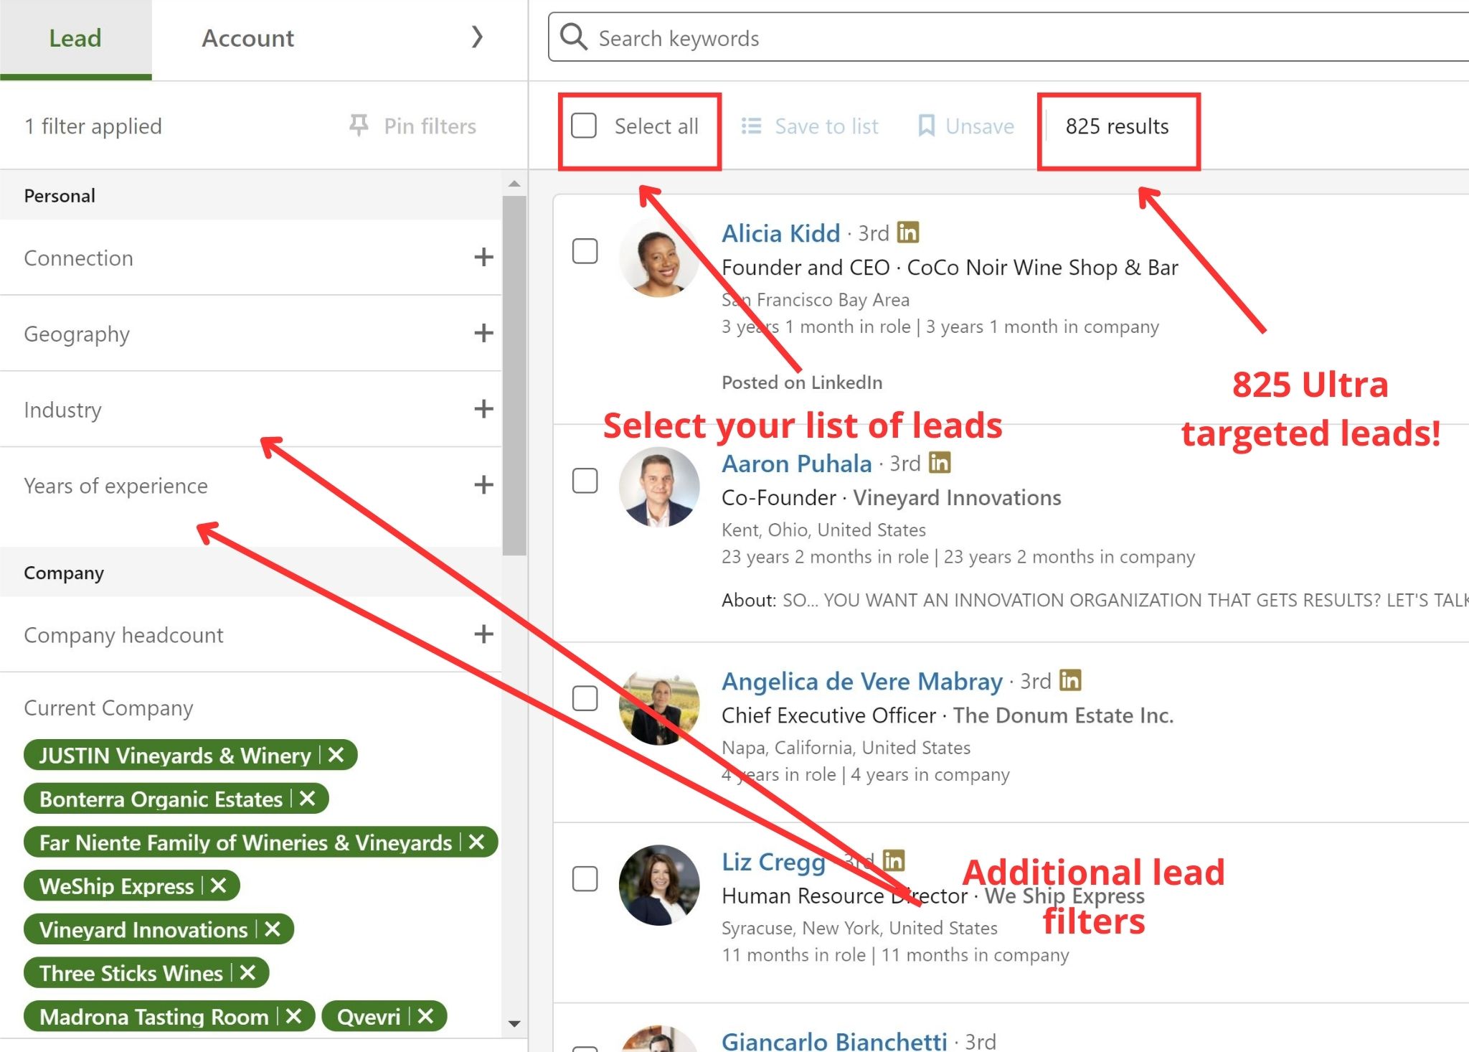This screenshot has height=1052, width=1469.
Task: Remove the JUSTIN Vineyards & Winery filter
Action: coord(336,755)
